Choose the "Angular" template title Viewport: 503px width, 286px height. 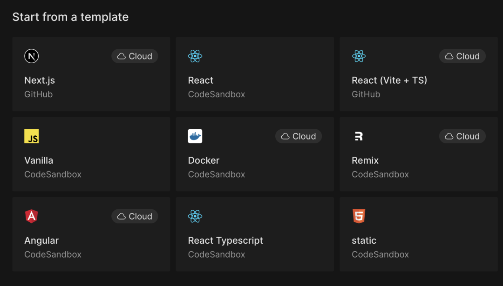coord(42,240)
